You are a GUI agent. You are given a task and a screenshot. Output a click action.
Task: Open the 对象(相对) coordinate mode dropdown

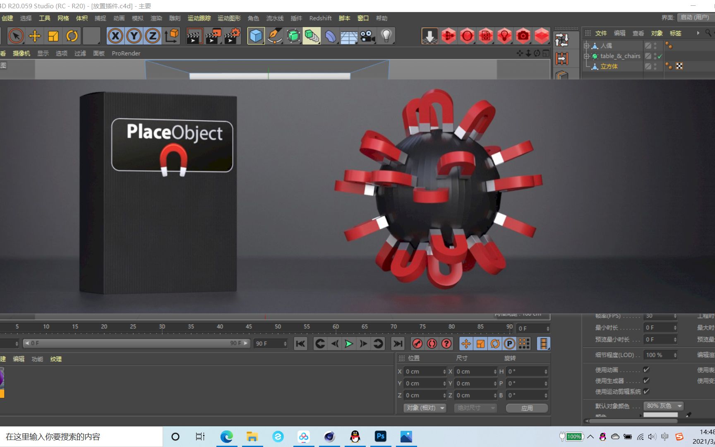(x=424, y=408)
